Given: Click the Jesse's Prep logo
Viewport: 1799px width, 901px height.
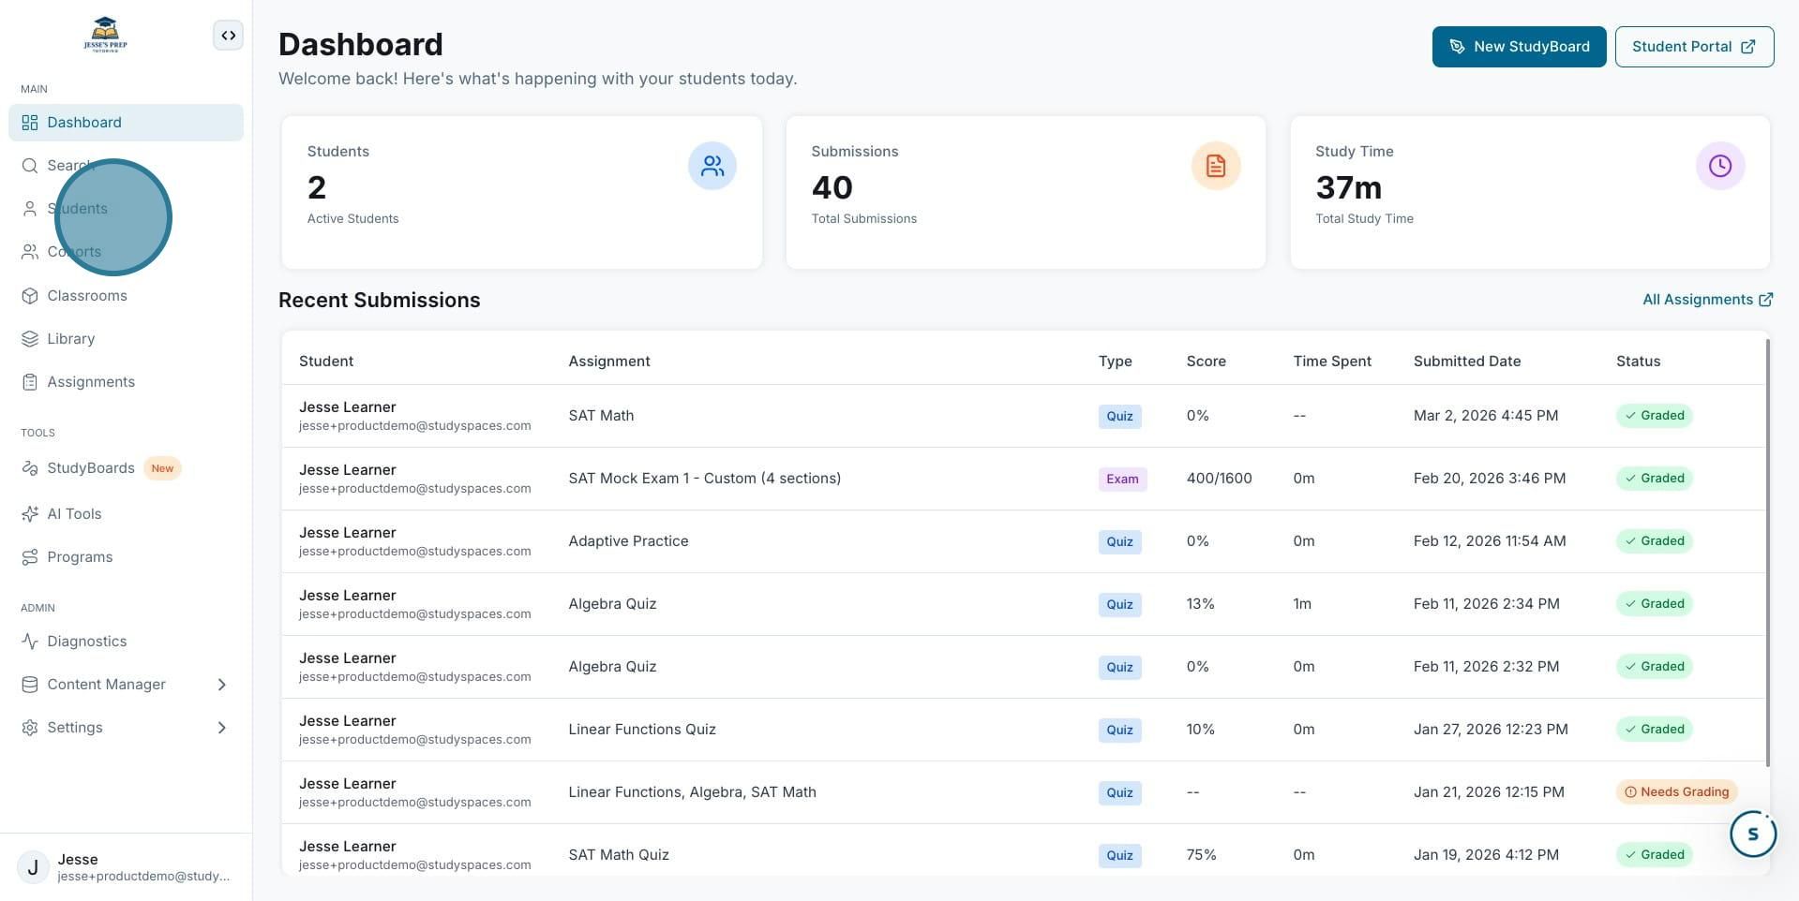Looking at the screenshot, I should pyautogui.click(x=105, y=36).
